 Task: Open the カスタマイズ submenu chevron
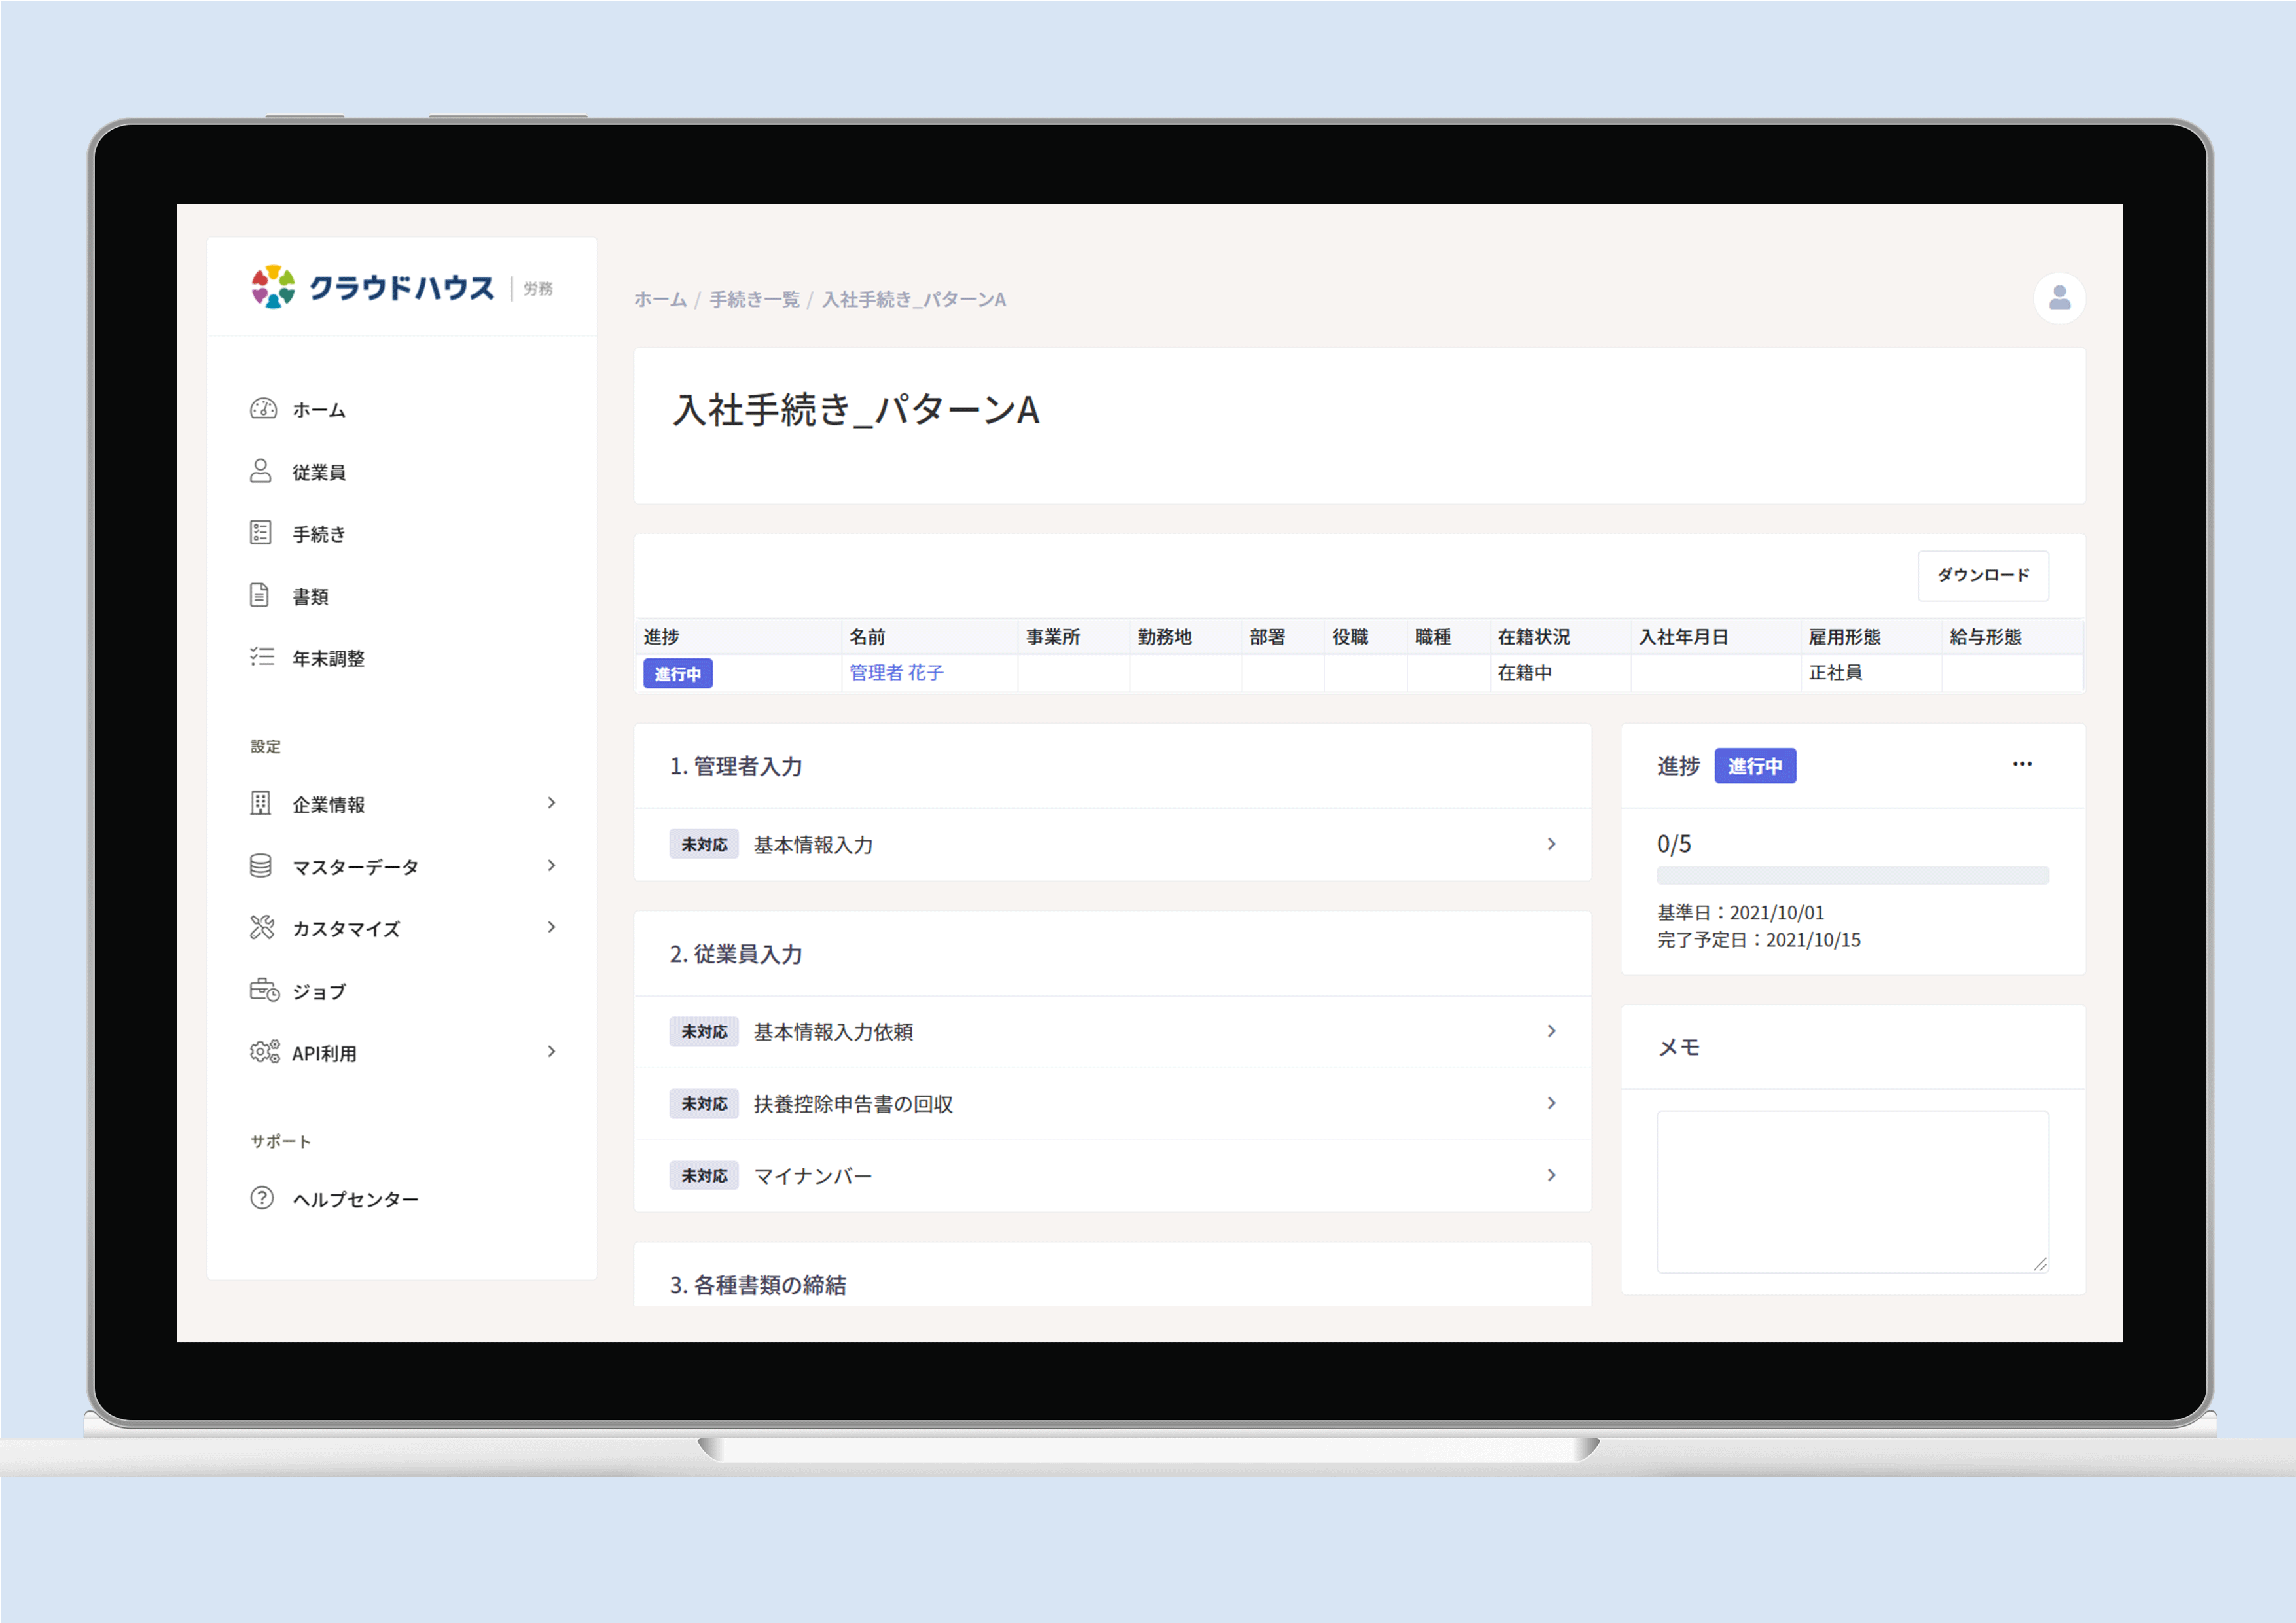point(551,927)
